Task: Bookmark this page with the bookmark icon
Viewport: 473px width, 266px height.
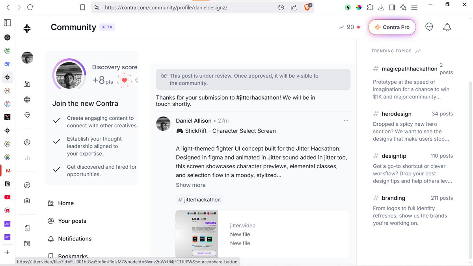Action: coord(82,7)
